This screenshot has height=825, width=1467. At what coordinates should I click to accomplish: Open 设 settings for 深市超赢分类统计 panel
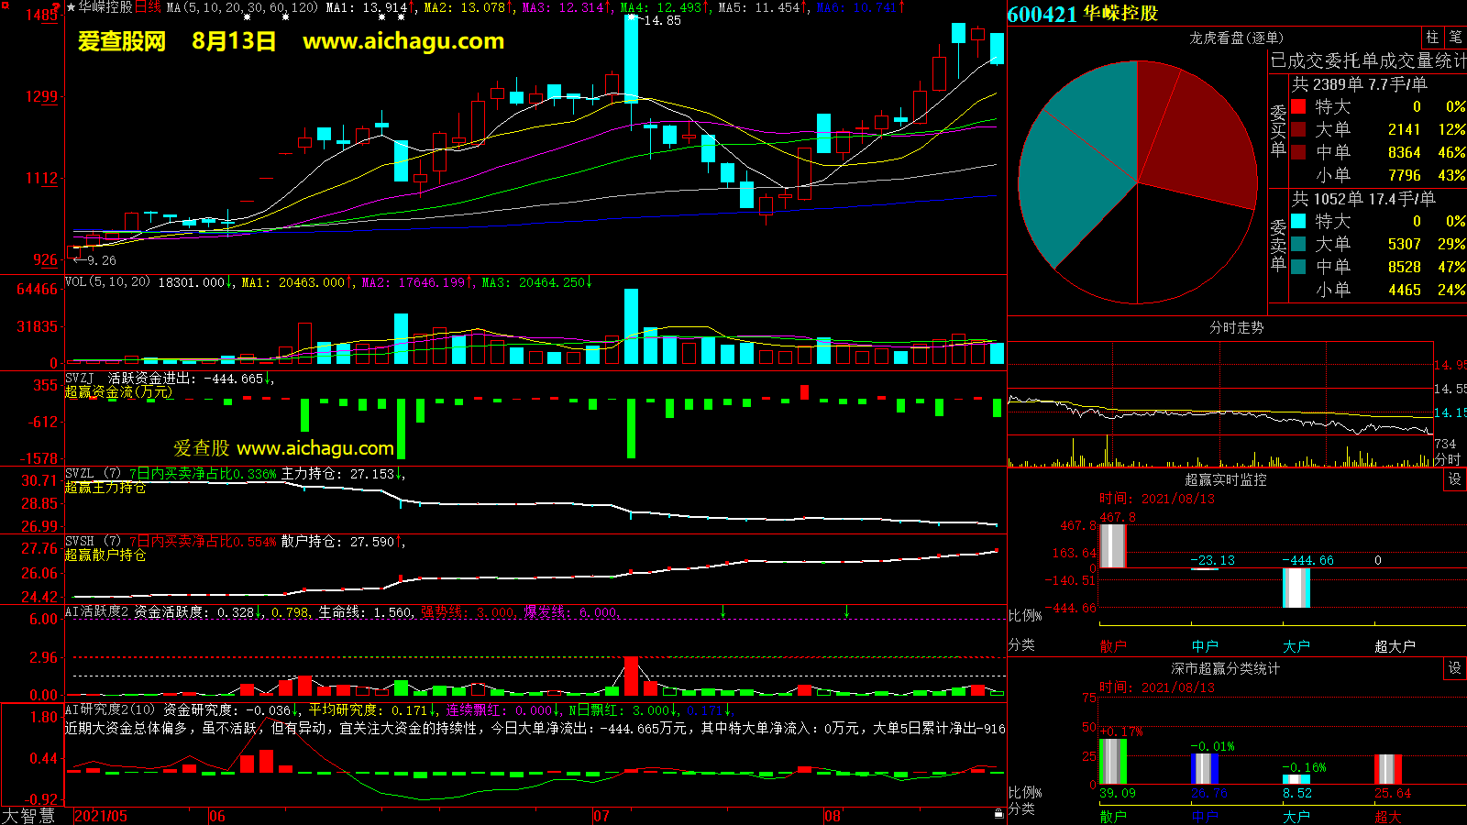click(1454, 668)
